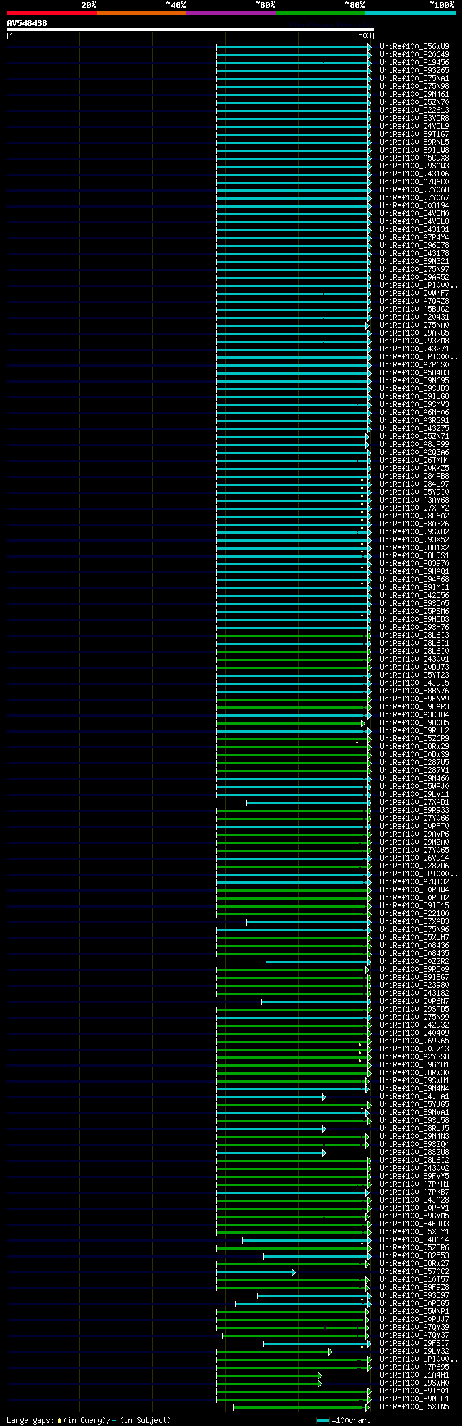Click hit label UniRef100_Q75NA1
Screen dimensions: 462x1426
(x=414, y=78)
